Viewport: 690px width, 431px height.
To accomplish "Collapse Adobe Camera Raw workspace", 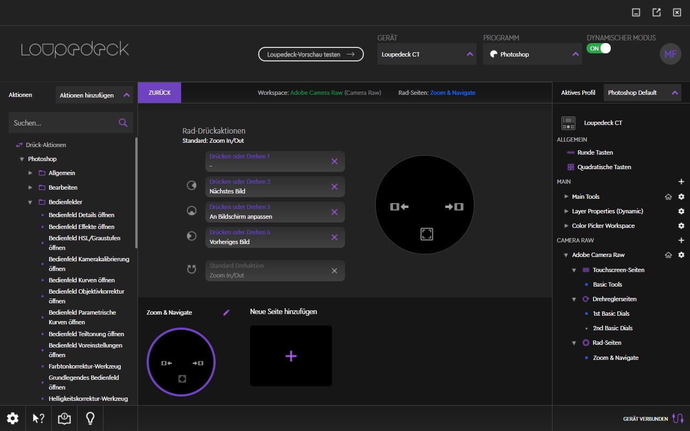I will (566, 255).
